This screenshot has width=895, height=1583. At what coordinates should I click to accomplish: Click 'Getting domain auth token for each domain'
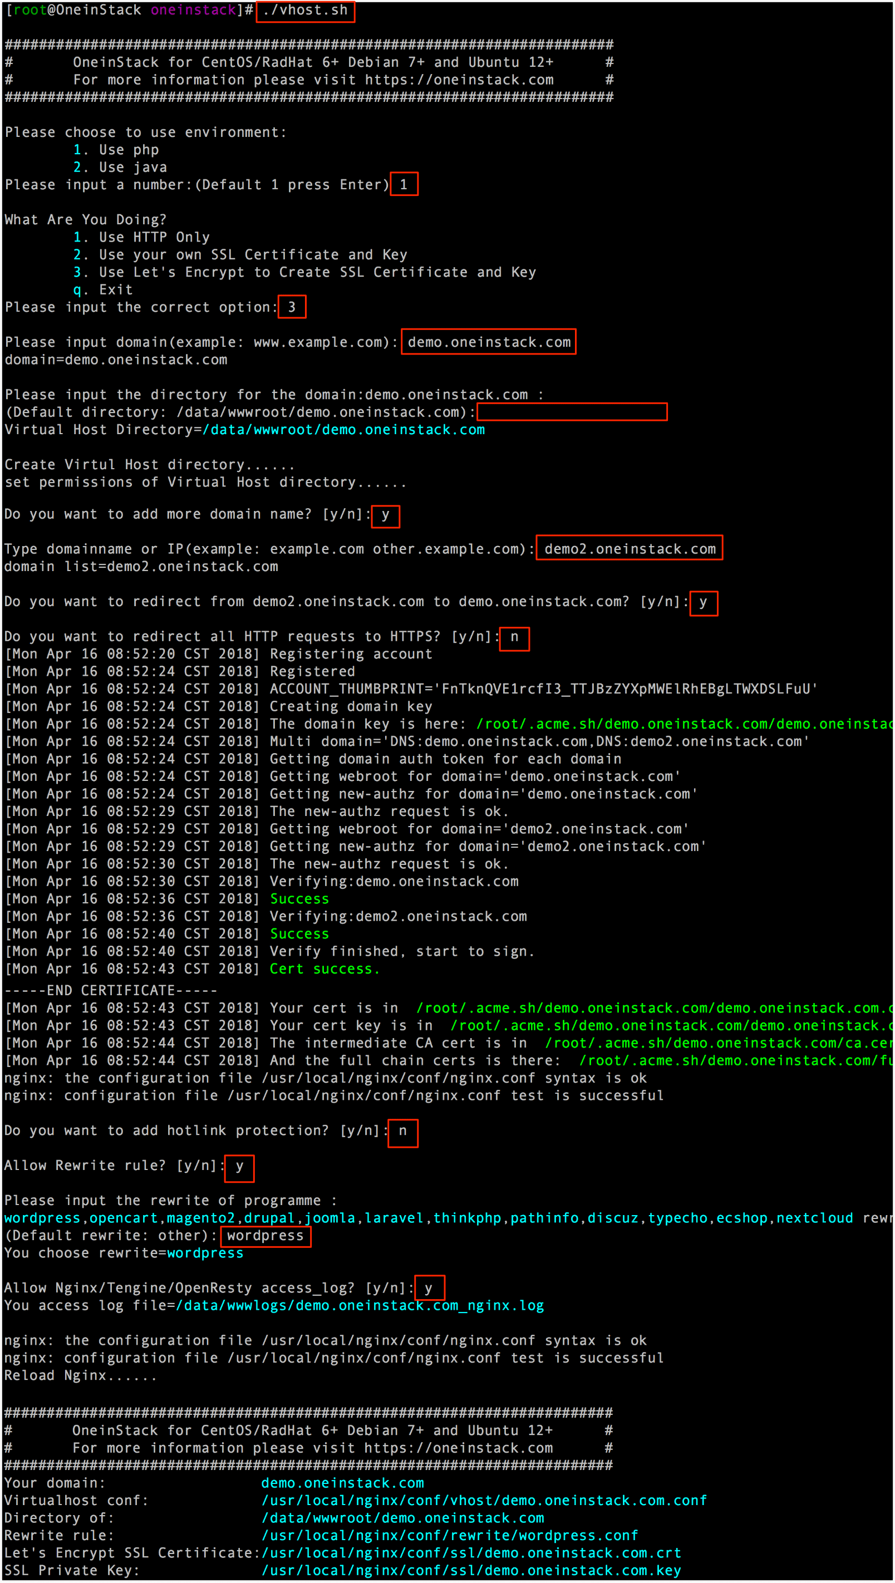click(446, 759)
